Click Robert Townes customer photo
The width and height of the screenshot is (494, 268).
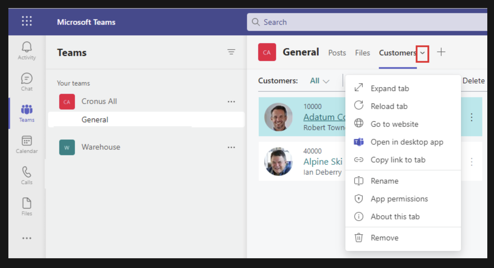279,117
